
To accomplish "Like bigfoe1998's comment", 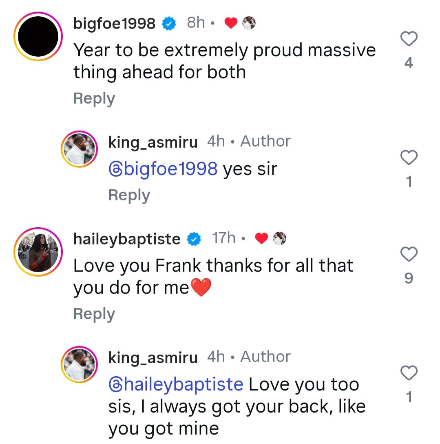I will coord(409,39).
